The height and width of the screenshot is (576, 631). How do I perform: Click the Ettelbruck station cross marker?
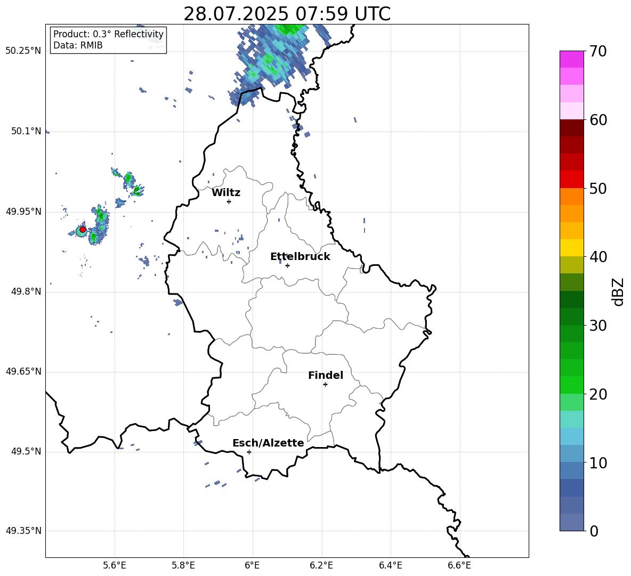[287, 265]
